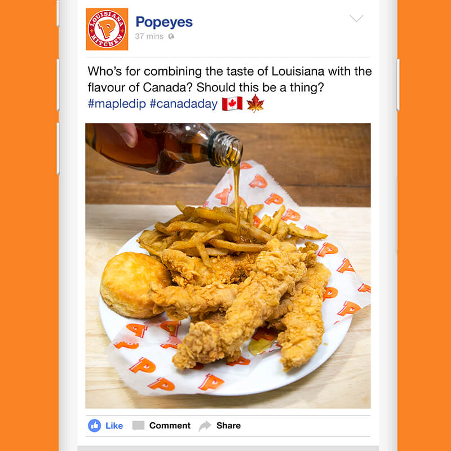Image resolution: width=451 pixels, height=451 pixels.
Task: Open the chicken tenders post photo
Action: click(228, 266)
